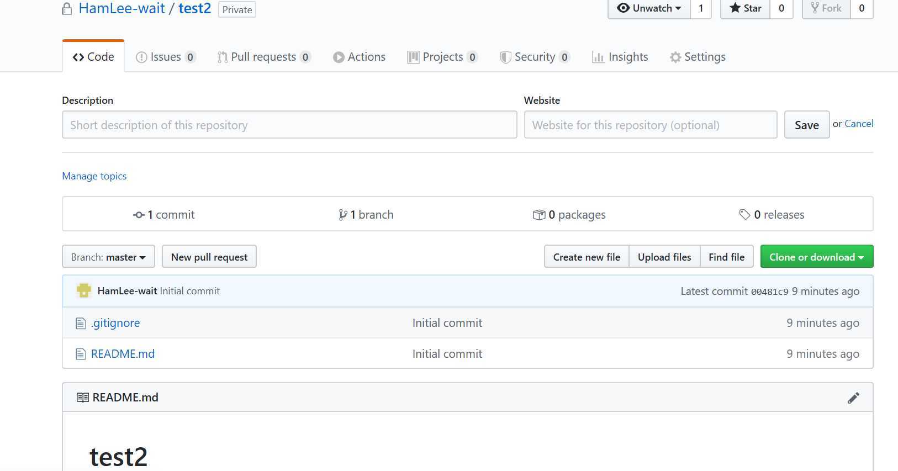Click 'Initial commit' message for .gitignore
This screenshot has width=898, height=471.
click(x=447, y=323)
